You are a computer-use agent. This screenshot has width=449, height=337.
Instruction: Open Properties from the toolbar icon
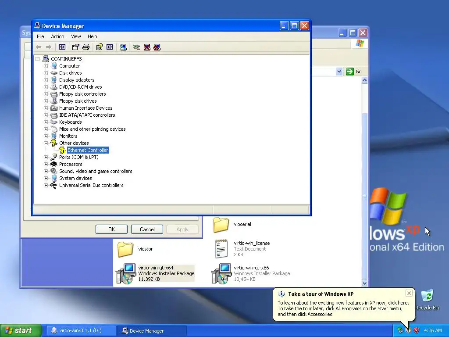click(75, 47)
